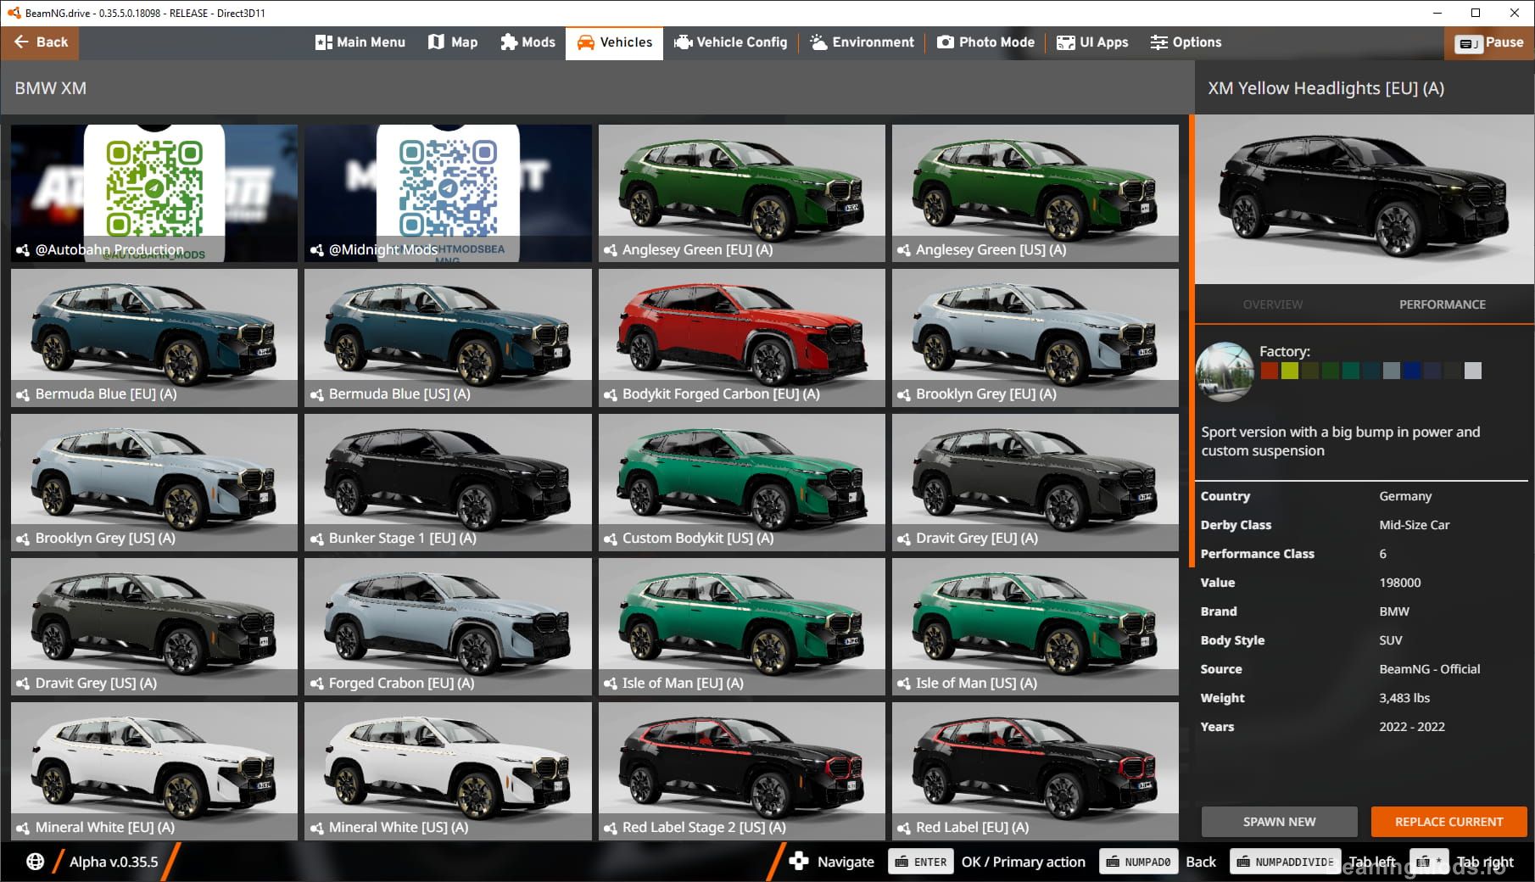The width and height of the screenshot is (1535, 882).
Task: Select Isle of Man [EU] (A) configuration
Action: (x=741, y=626)
